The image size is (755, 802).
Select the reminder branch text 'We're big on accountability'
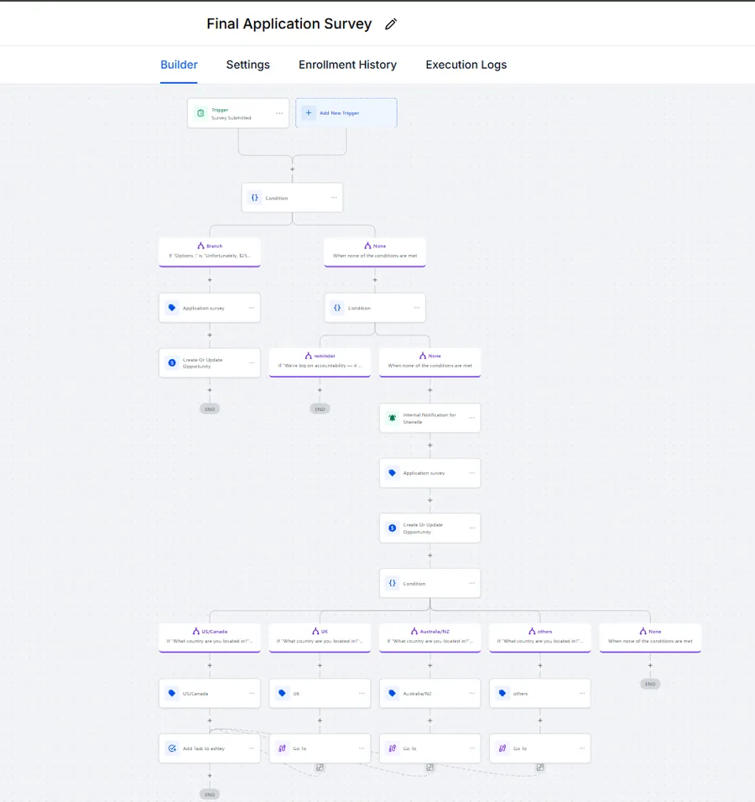coord(320,366)
